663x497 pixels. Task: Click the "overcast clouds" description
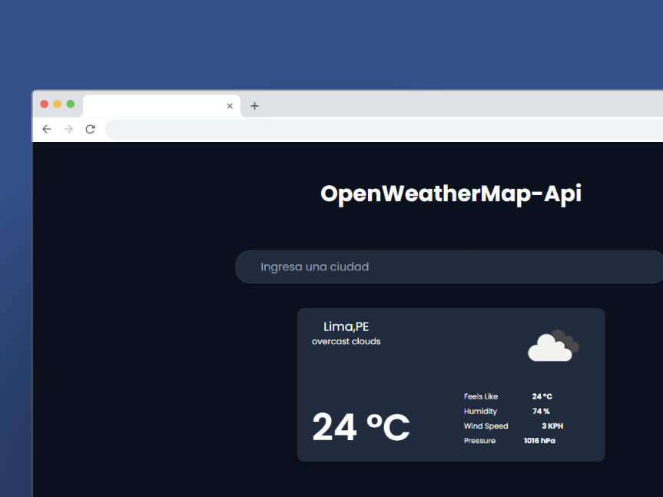(346, 342)
